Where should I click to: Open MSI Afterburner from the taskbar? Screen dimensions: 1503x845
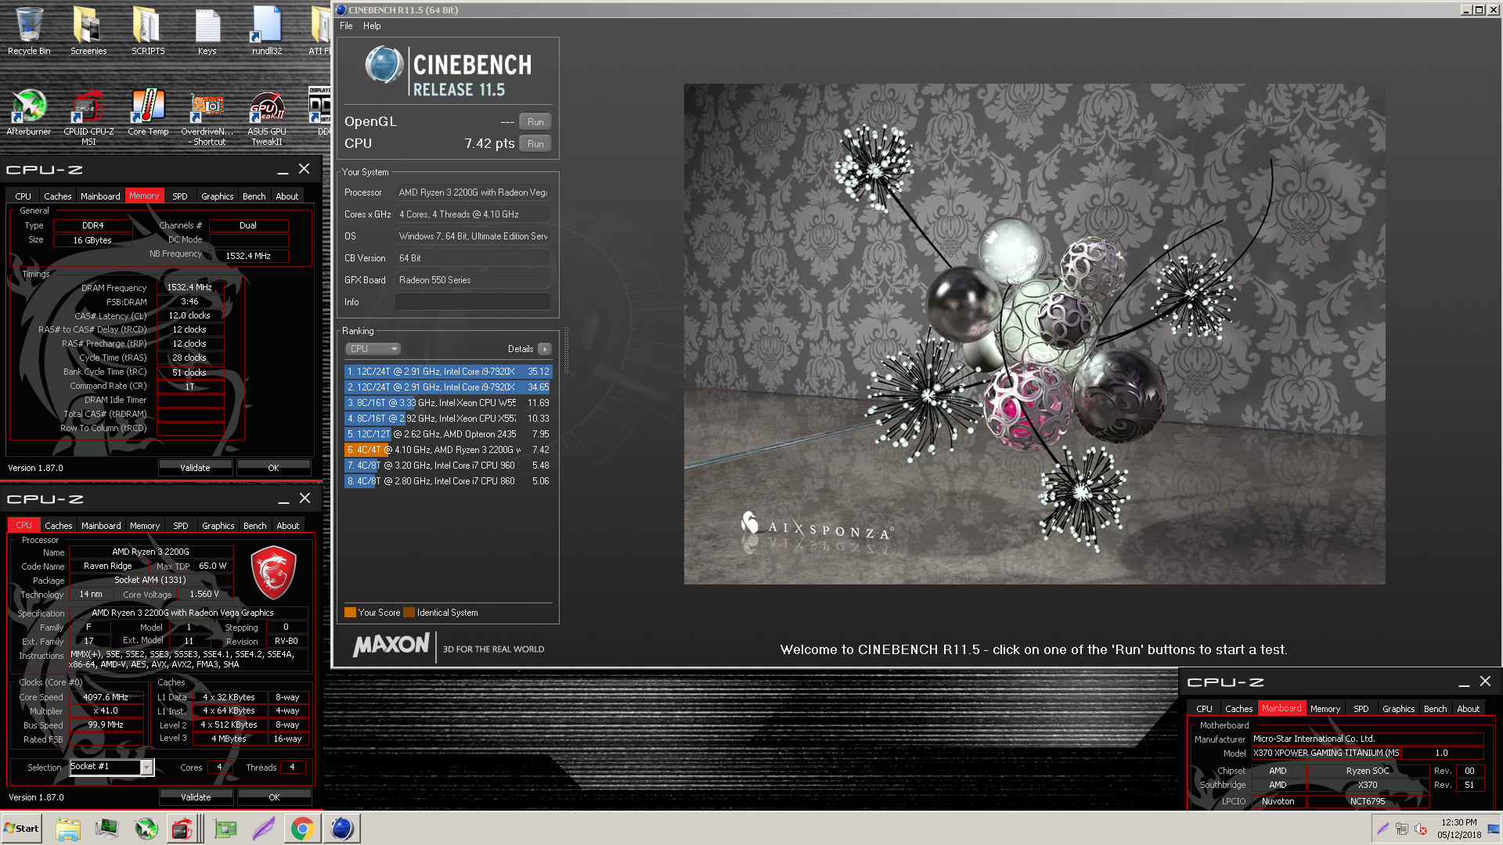pos(146,829)
